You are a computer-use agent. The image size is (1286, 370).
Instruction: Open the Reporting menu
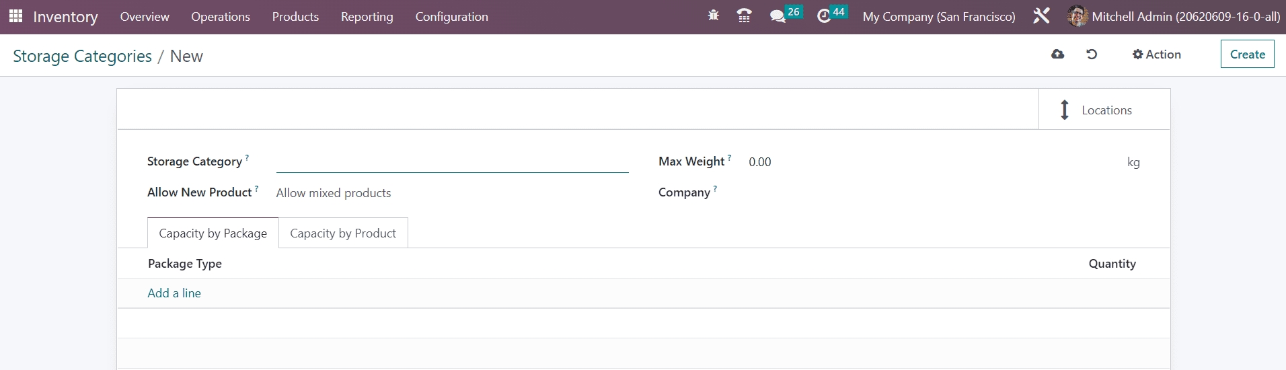tap(367, 16)
